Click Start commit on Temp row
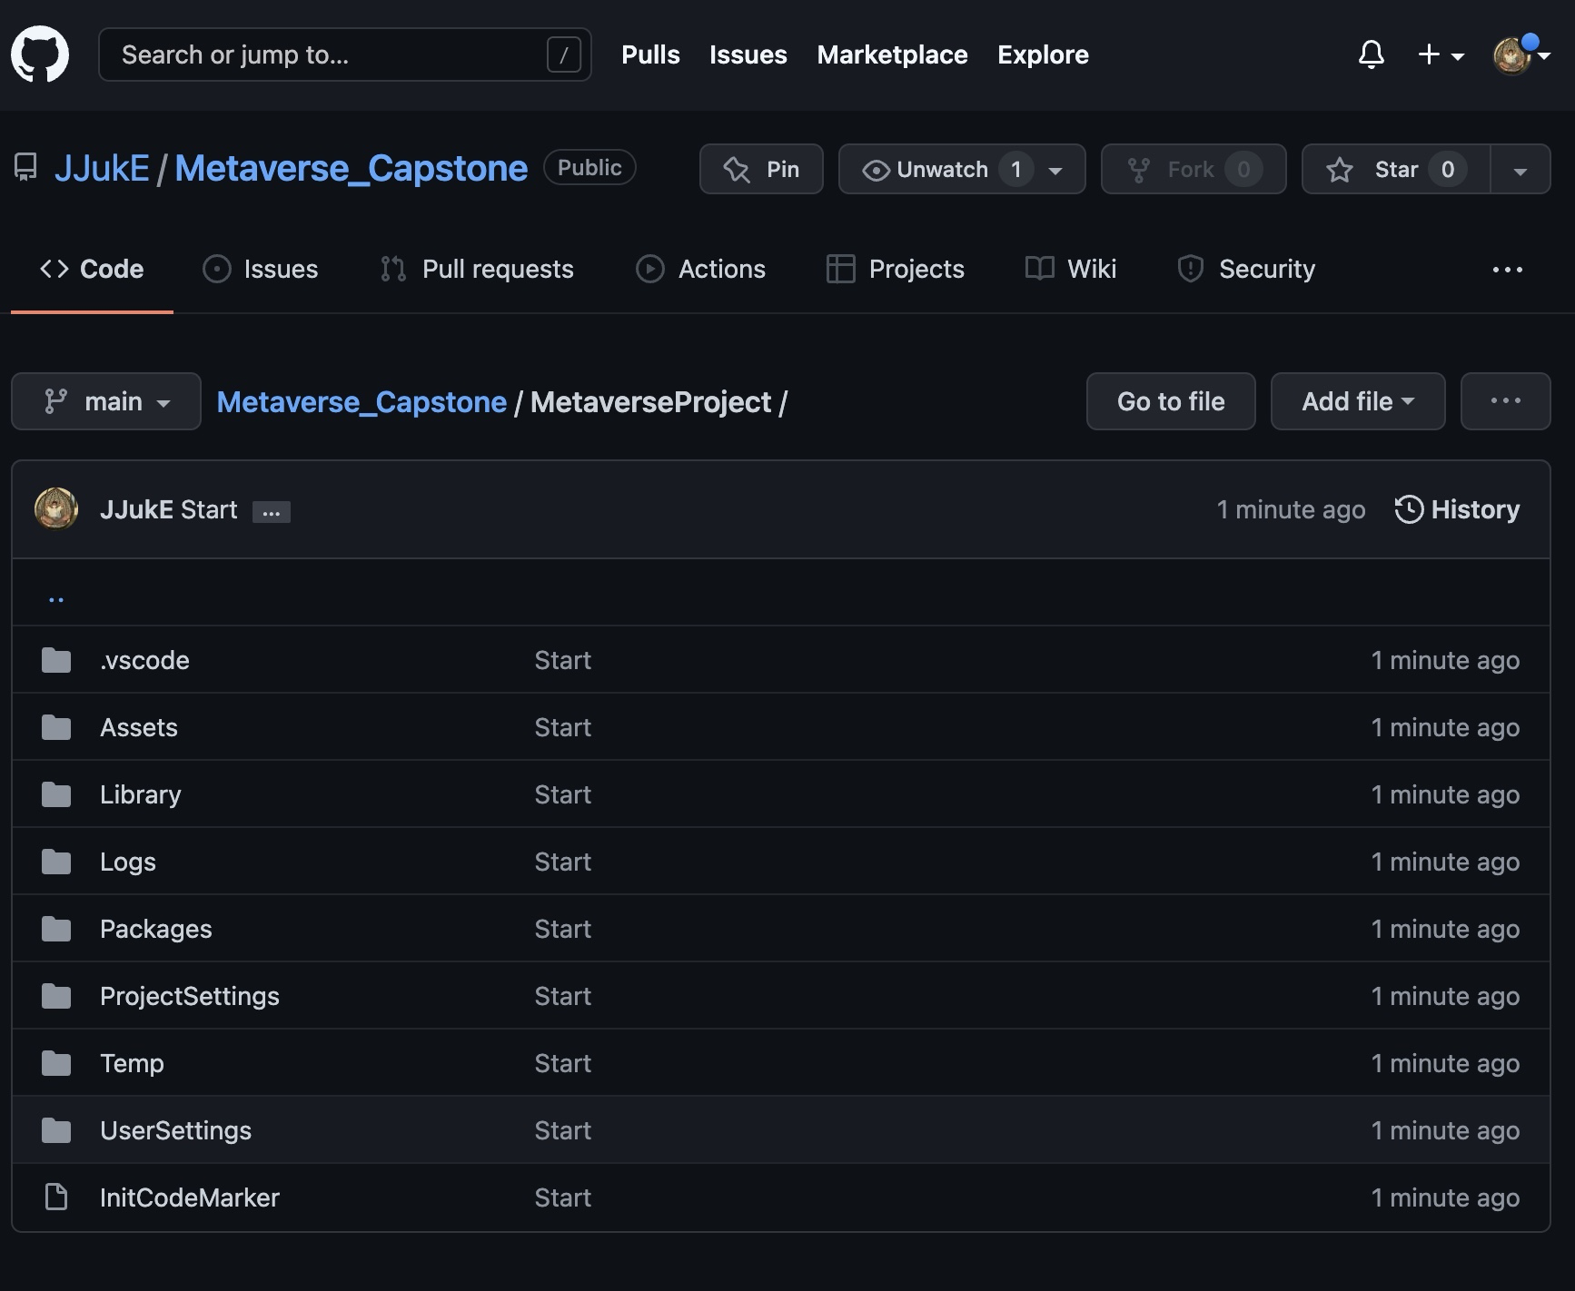The width and height of the screenshot is (1575, 1291). tap(562, 1063)
